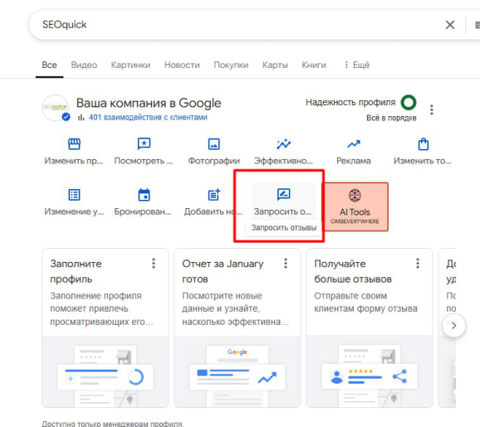Click the next arrow in cards carousel

[x=453, y=326]
